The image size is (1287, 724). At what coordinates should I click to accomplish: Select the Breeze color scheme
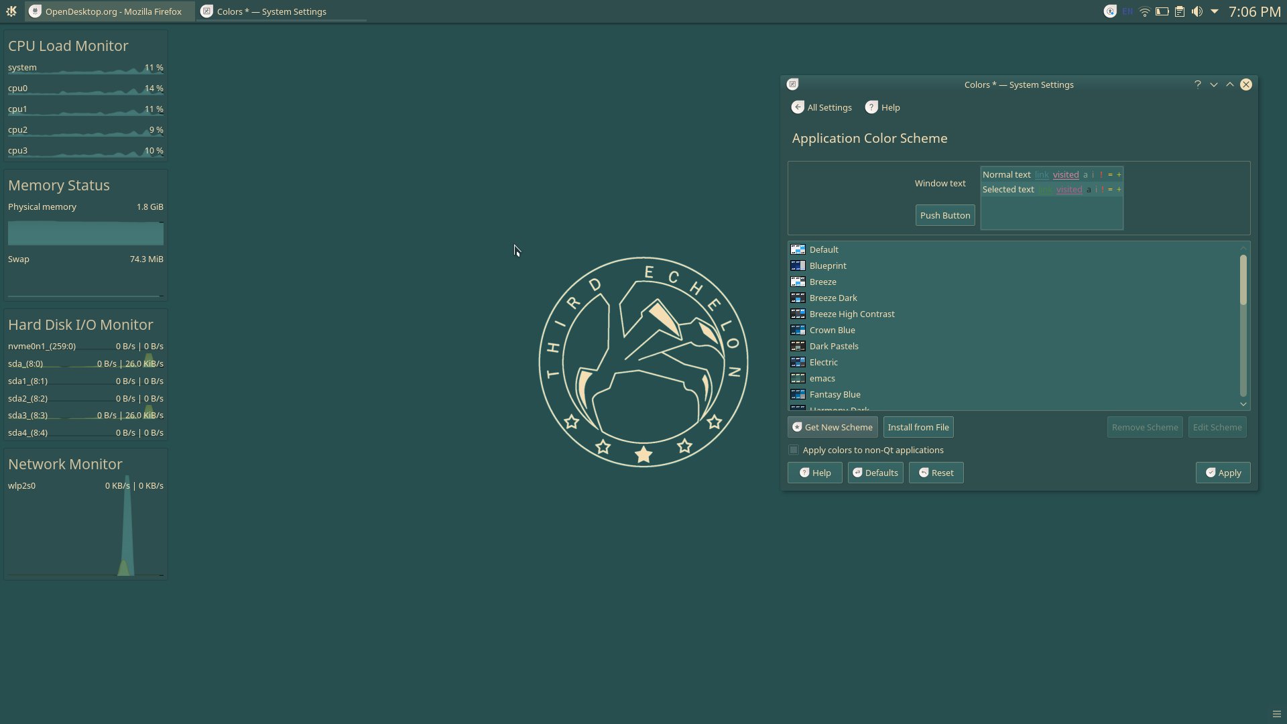(1015, 282)
